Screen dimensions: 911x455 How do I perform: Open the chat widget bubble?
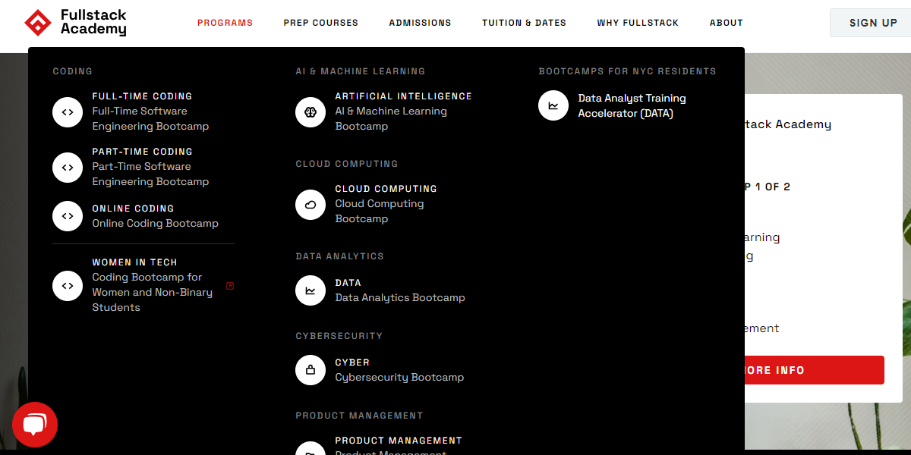coord(35,424)
